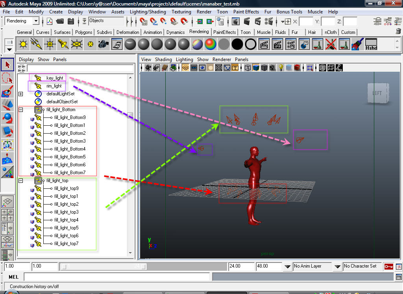403x294 pixels.
Task: Open the Lighting/Shading menu
Action: 148,12
